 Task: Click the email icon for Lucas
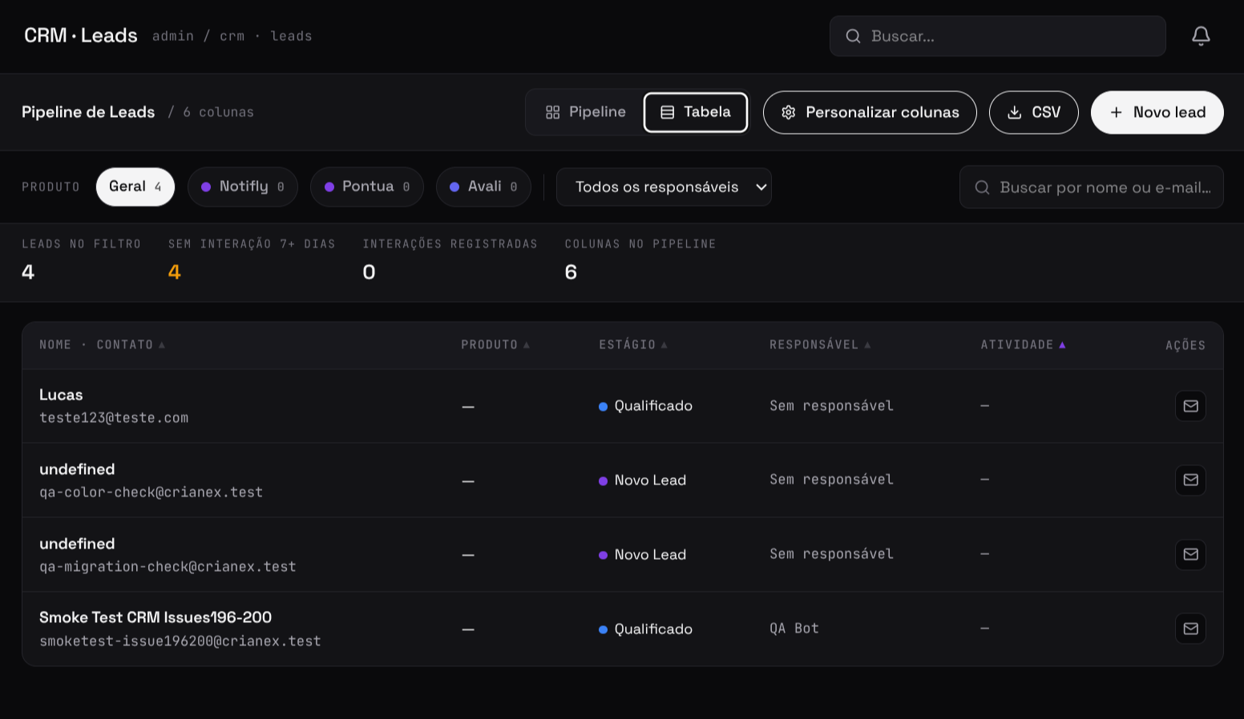[1190, 406]
